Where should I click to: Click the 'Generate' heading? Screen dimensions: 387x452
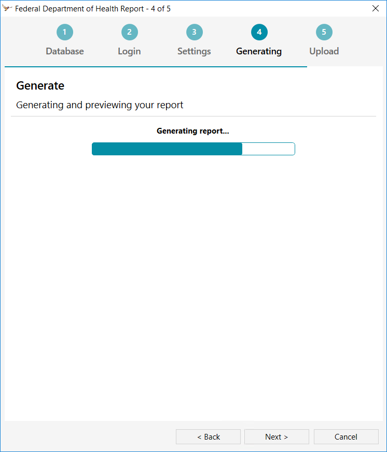point(40,85)
